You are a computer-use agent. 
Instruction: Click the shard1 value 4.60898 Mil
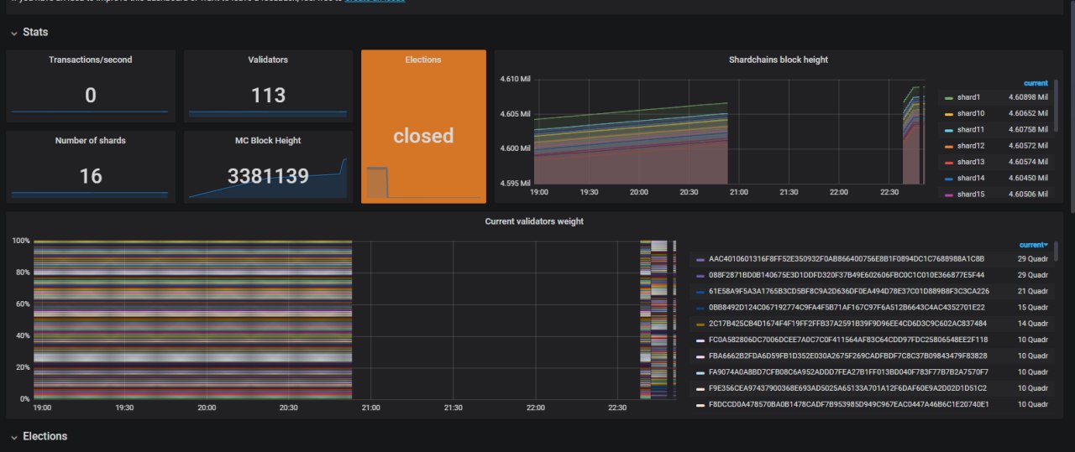click(1029, 97)
